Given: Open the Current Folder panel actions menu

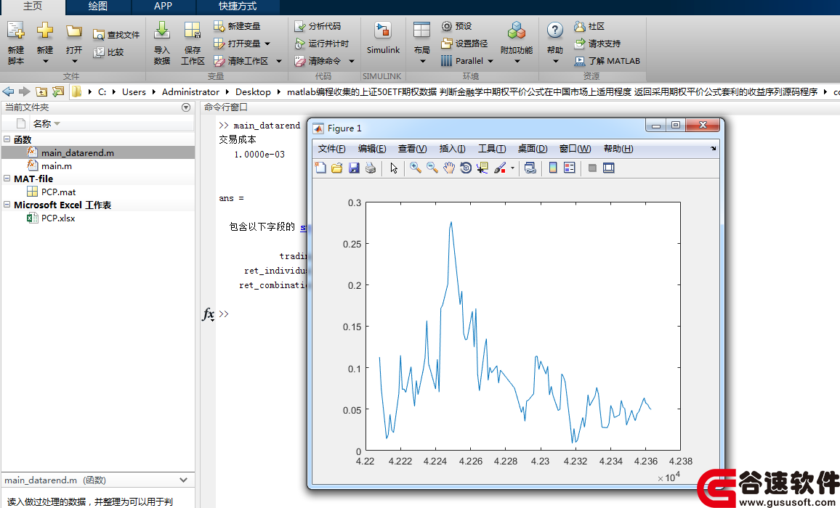Looking at the screenshot, I should pos(186,107).
